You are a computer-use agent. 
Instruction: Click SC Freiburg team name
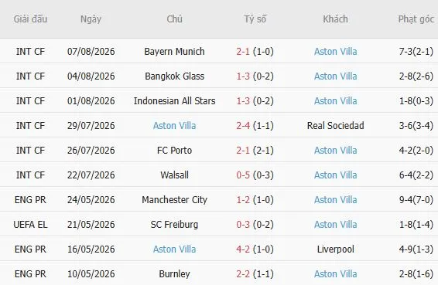(174, 225)
